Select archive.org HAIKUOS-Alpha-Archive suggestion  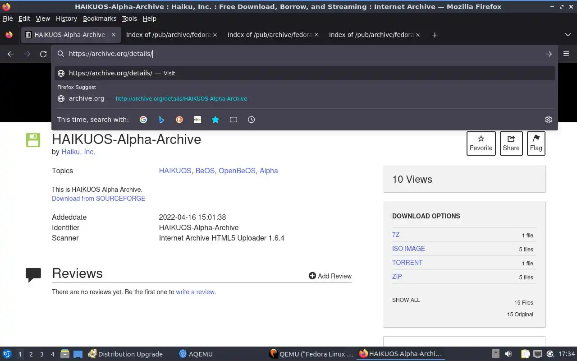point(305,98)
